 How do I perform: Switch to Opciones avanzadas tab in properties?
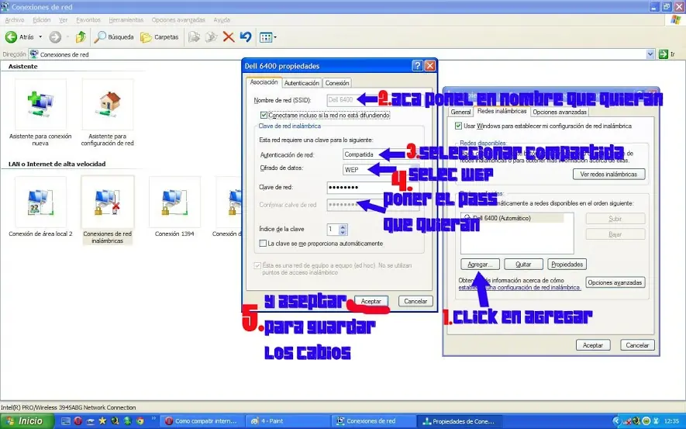click(560, 112)
